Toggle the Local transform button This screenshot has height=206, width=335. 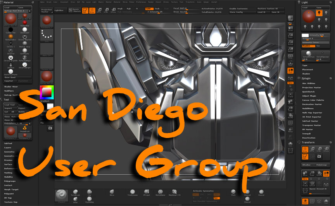click(290, 70)
